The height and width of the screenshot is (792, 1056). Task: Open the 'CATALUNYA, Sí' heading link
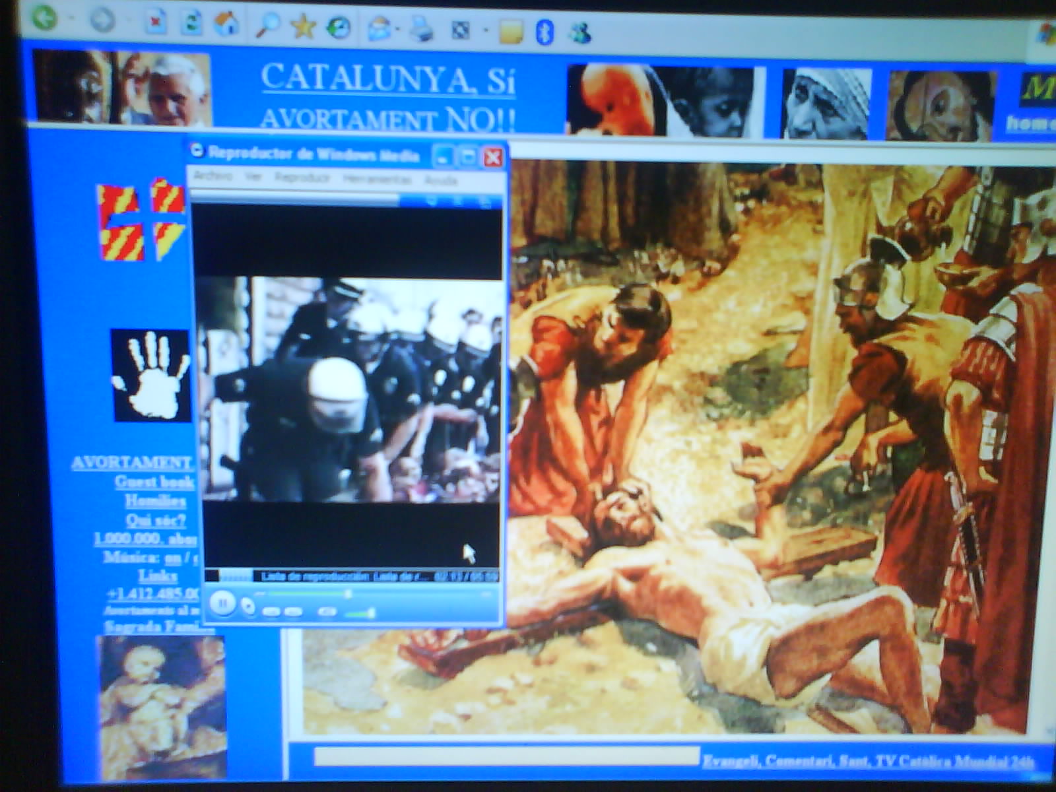[x=388, y=79]
